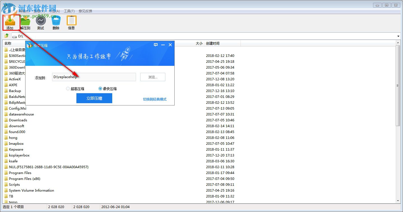Click the up-one-level green arrow icon
Viewport: 403px width, 212px height.
pyautogui.click(x=6, y=36)
